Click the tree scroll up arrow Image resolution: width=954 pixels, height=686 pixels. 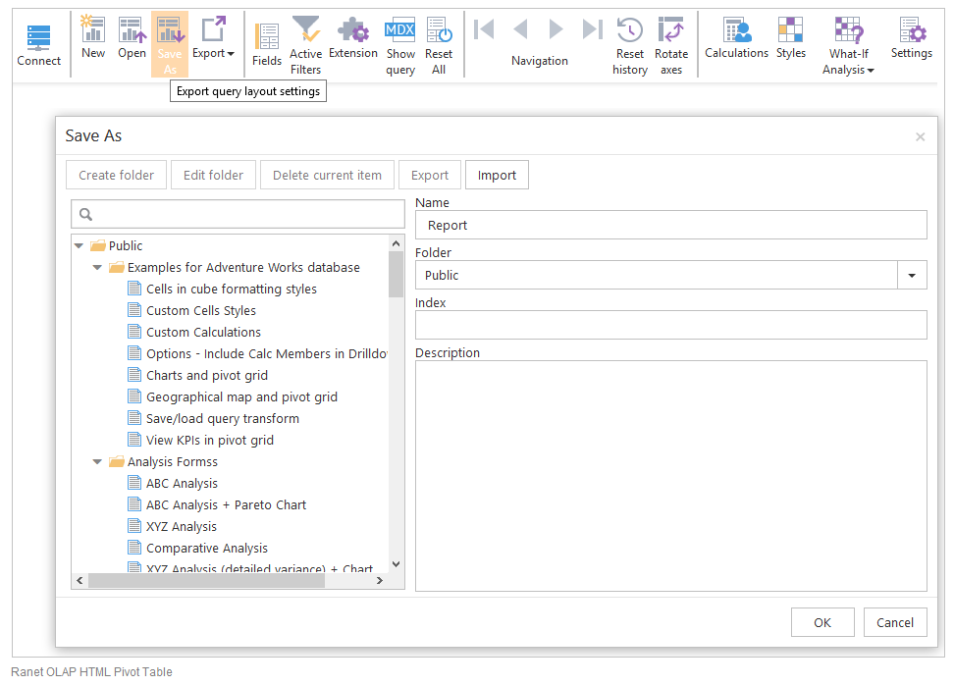pos(397,243)
